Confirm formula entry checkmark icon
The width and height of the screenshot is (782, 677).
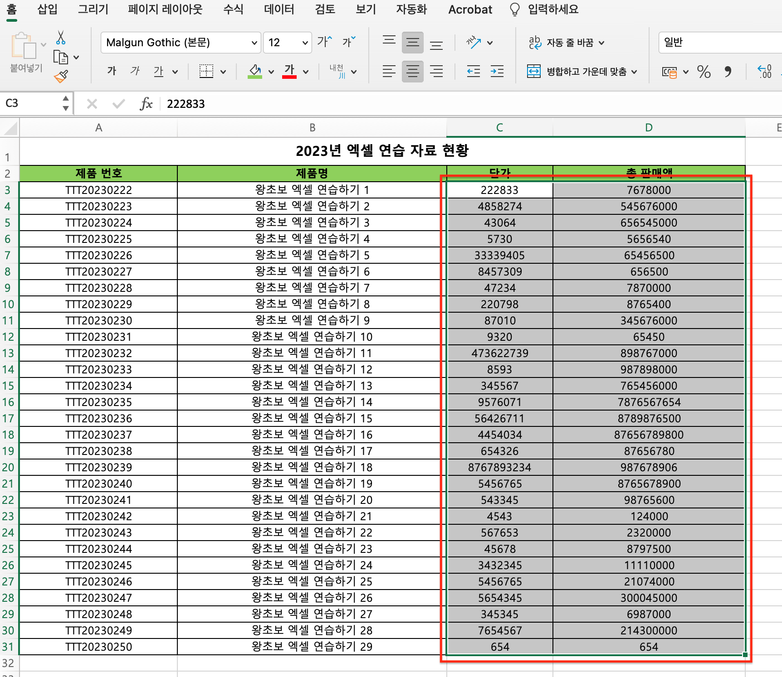click(118, 104)
